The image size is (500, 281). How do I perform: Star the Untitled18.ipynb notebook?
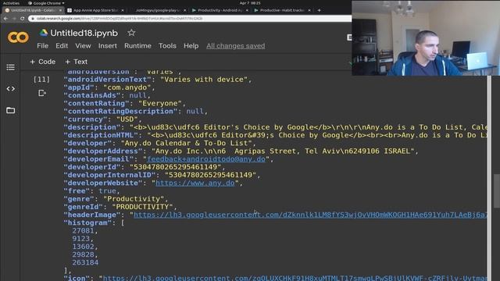pyautogui.click(x=131, y=33)
